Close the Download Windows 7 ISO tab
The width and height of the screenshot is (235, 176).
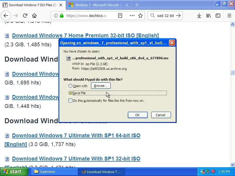(x=61, y=5)
